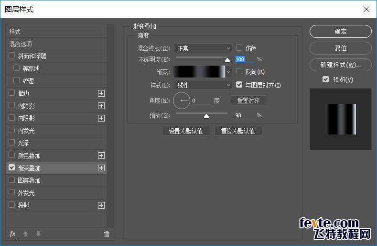This screenshot has height=246, width=377.
Task: Click the 重置对齐 button
Action: 248,101
